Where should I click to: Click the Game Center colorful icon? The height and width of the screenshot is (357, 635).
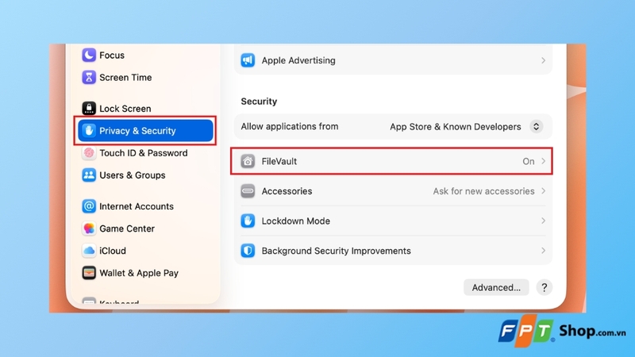point(89,228)
